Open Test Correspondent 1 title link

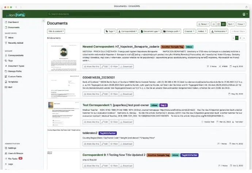click(116, 105)
